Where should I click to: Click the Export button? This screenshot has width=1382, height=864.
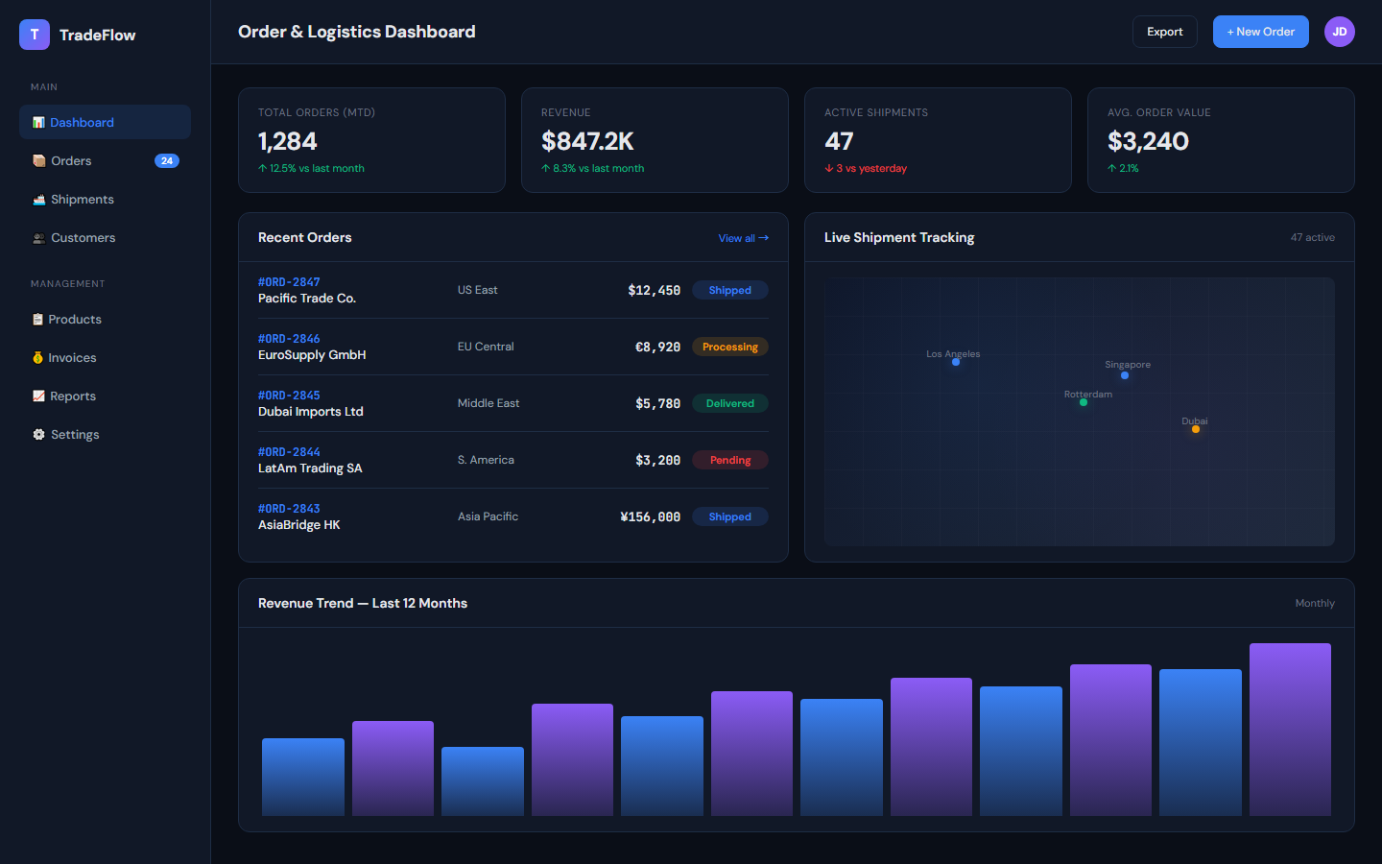coord(1164,32)
